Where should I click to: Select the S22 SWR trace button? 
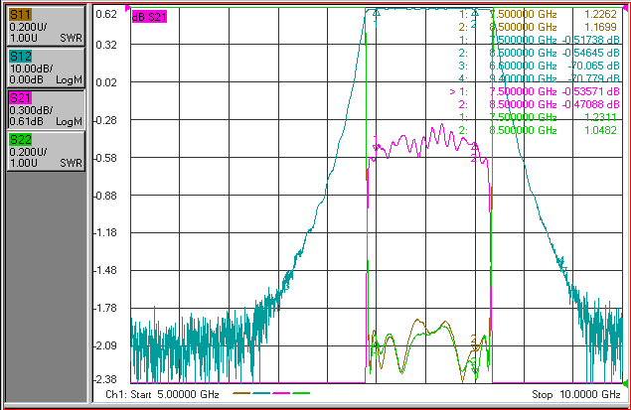pyautogui.click(x=46, y=151)
